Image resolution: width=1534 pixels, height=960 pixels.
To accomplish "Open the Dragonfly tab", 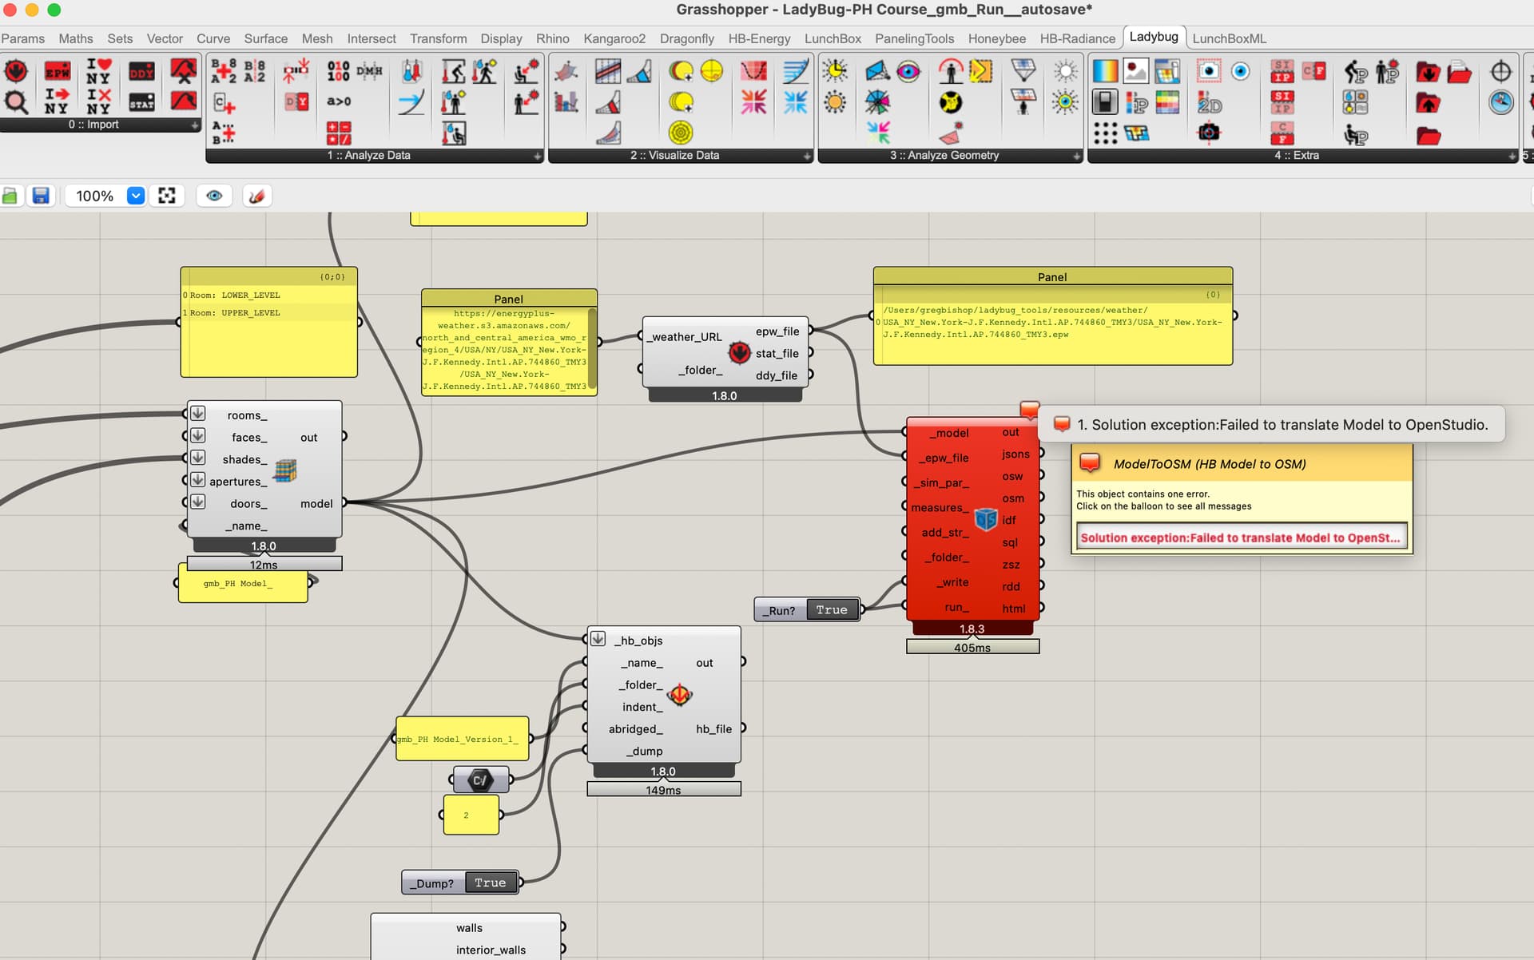I will click(687, 38).
